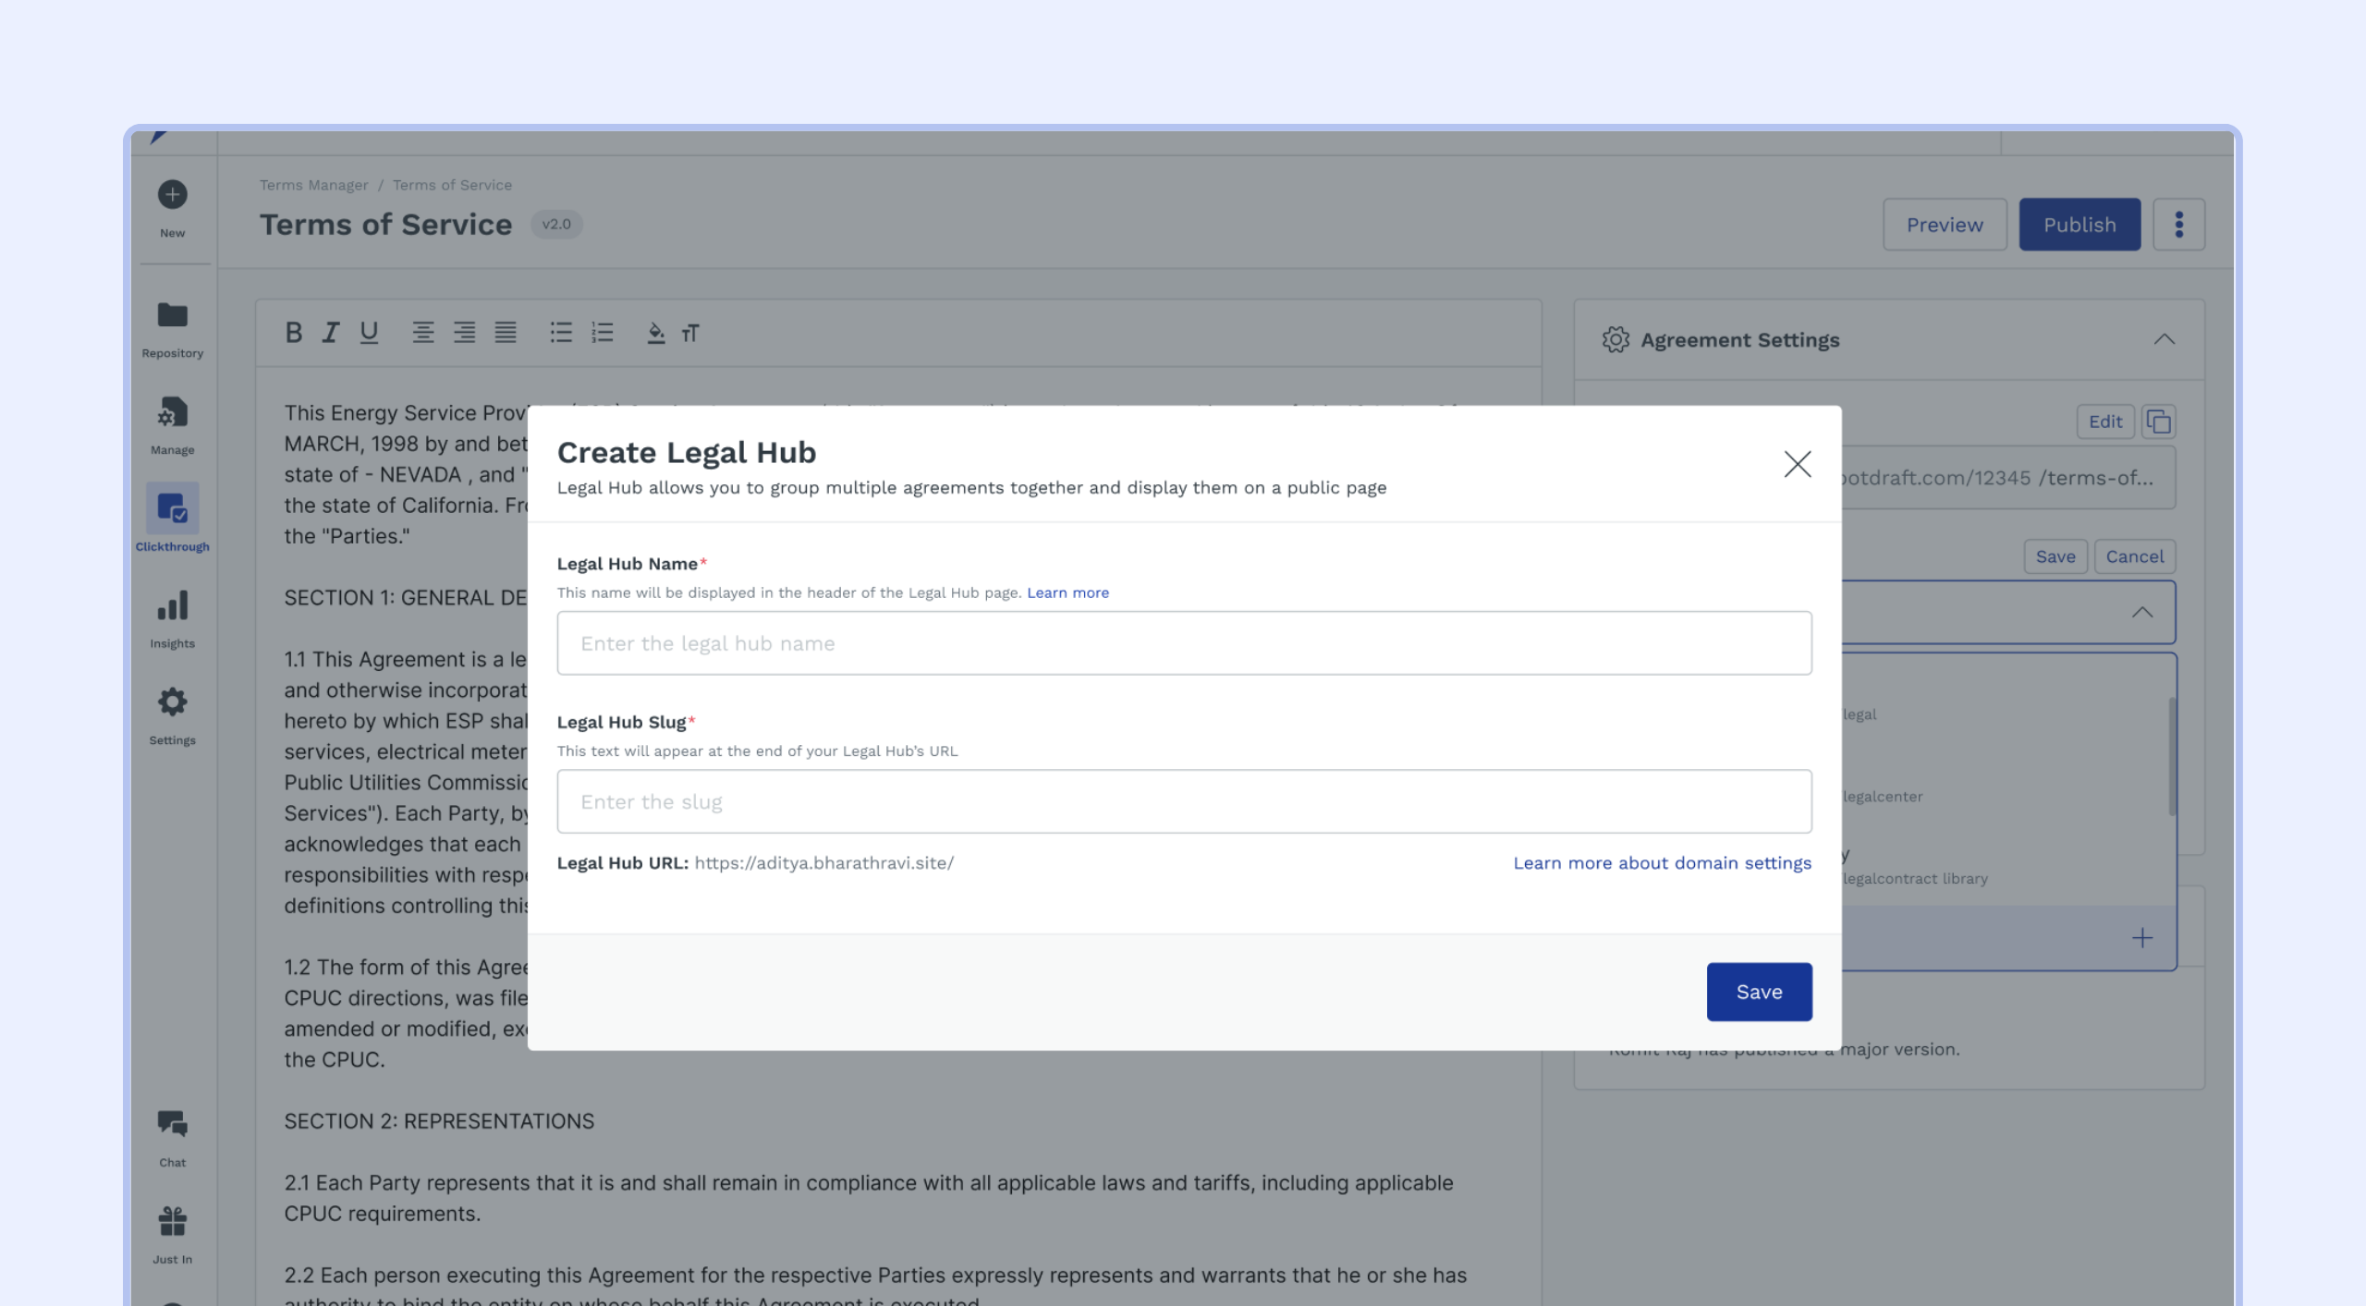Click the New plus icon in sidebar
The width and height of the screenshot is (2366, 1306).
pos(172,195)
